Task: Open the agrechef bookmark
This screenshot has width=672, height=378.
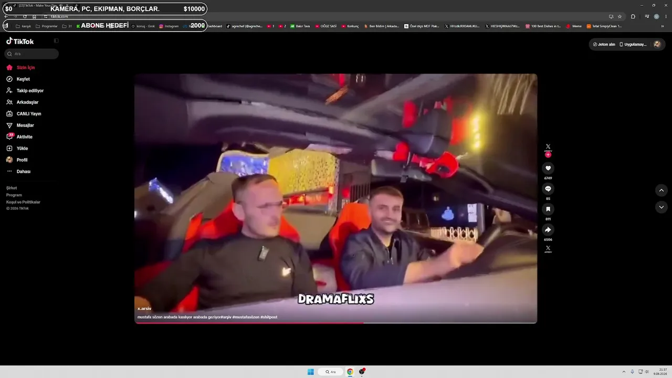Action: click(244, 26)
